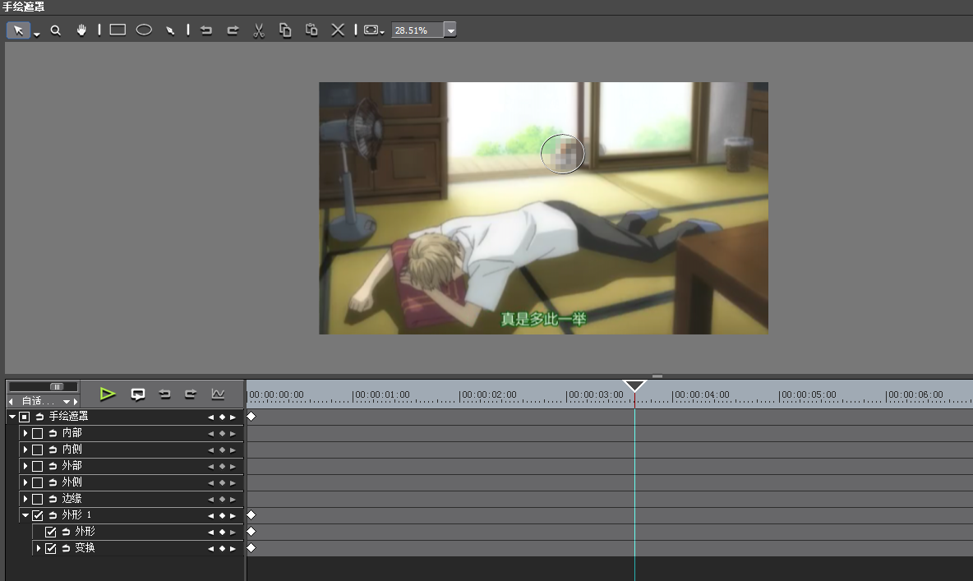Expand the 变换 parameter row
This screenshot has width=973, height=581.
click(x=39, y=548)
